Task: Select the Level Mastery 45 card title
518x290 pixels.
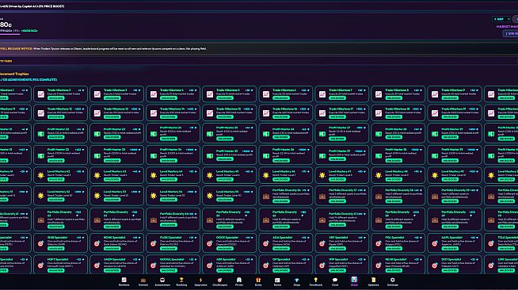Action: pos(227,172)
